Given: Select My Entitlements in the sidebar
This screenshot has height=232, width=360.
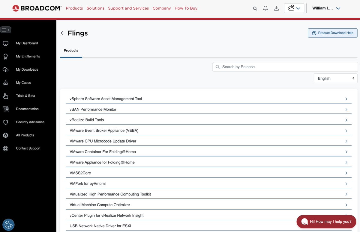Looking at the screenshot, I should point(28,56).
